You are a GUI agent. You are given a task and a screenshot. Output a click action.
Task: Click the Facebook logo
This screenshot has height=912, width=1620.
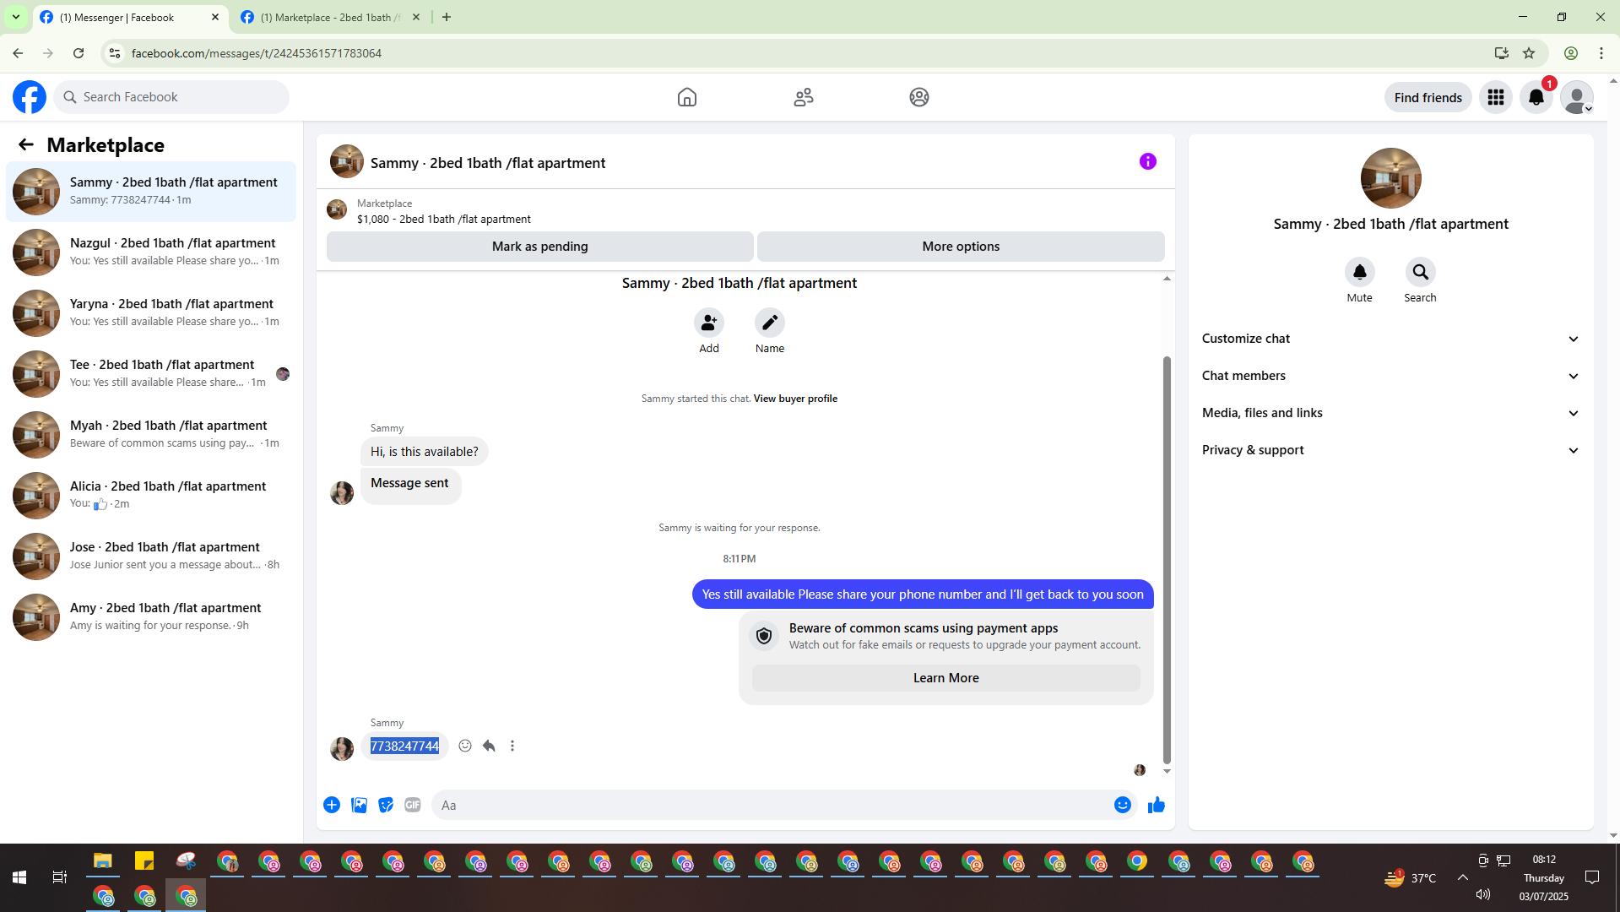coord(30,97)
